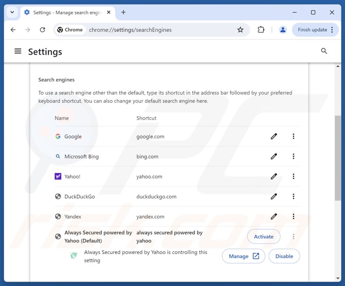345x286 pixels.
Task: Edit the Yandex search engine
Action: 274,217
